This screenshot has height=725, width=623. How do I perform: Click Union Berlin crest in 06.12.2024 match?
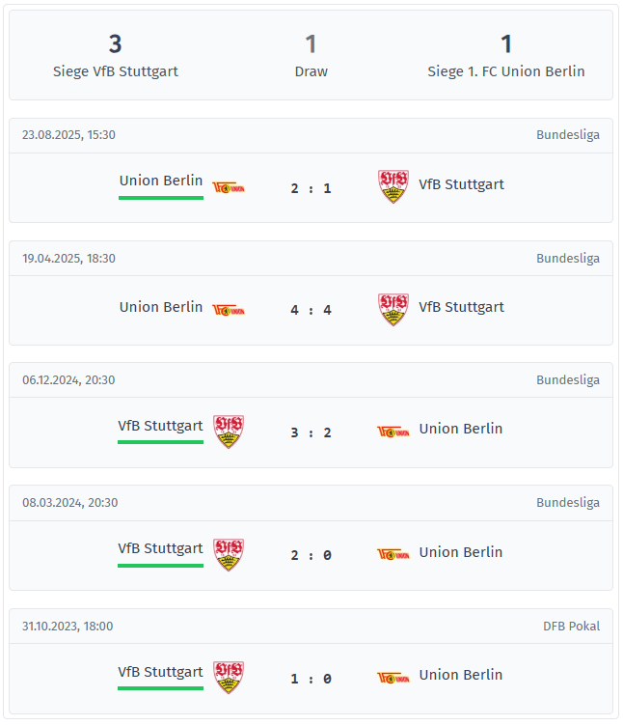393,432
